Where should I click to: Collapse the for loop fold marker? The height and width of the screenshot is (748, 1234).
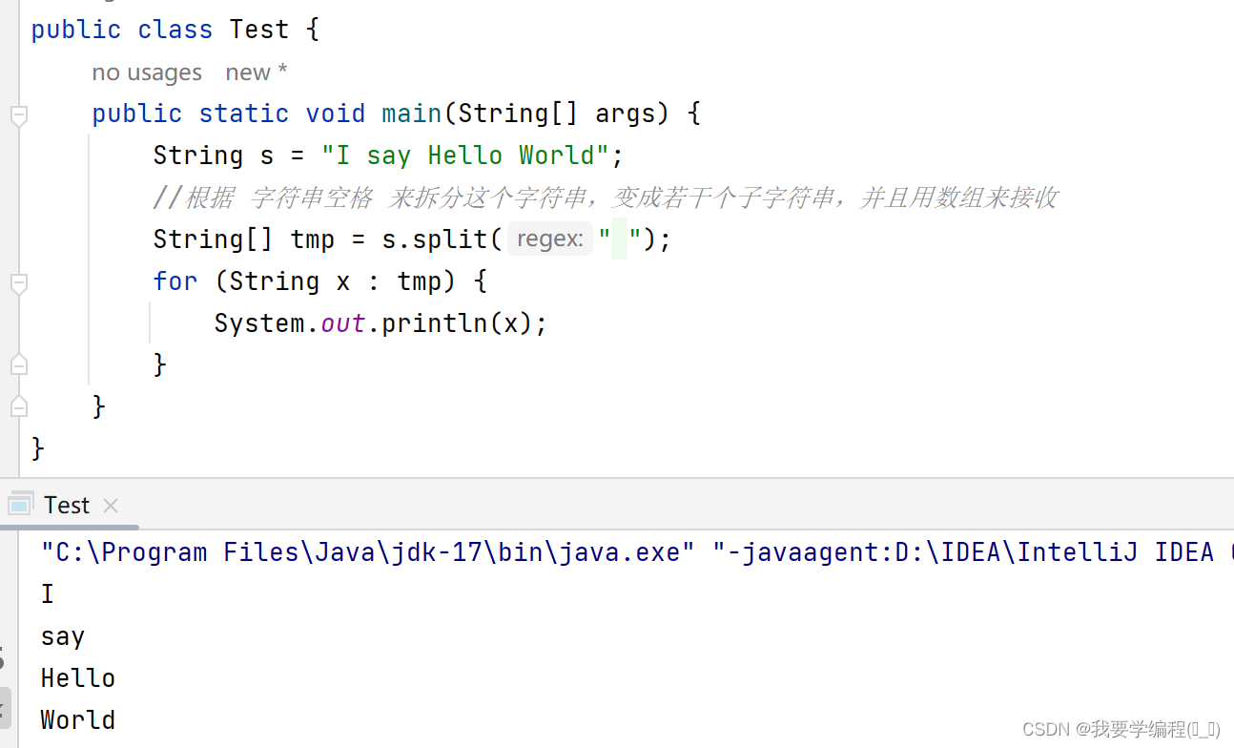pyautogui.click(x=18, y=283)
